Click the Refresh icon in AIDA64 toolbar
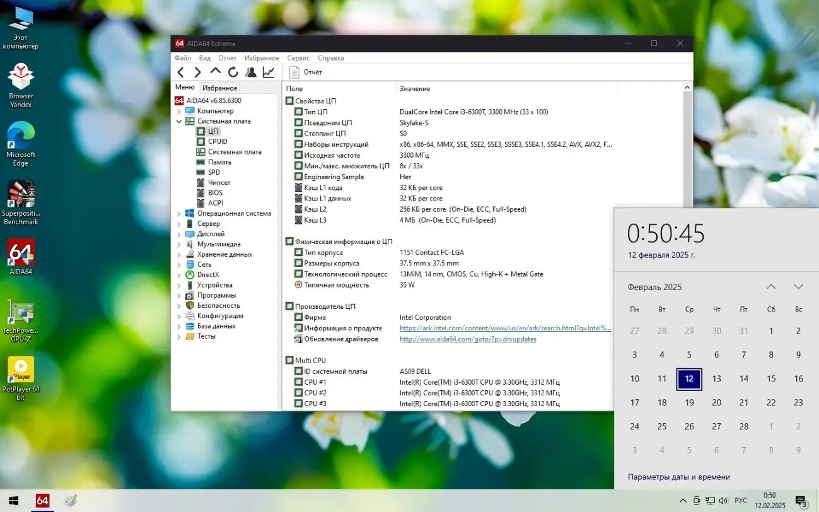This screenshot has height=512, width=819. 233,71
